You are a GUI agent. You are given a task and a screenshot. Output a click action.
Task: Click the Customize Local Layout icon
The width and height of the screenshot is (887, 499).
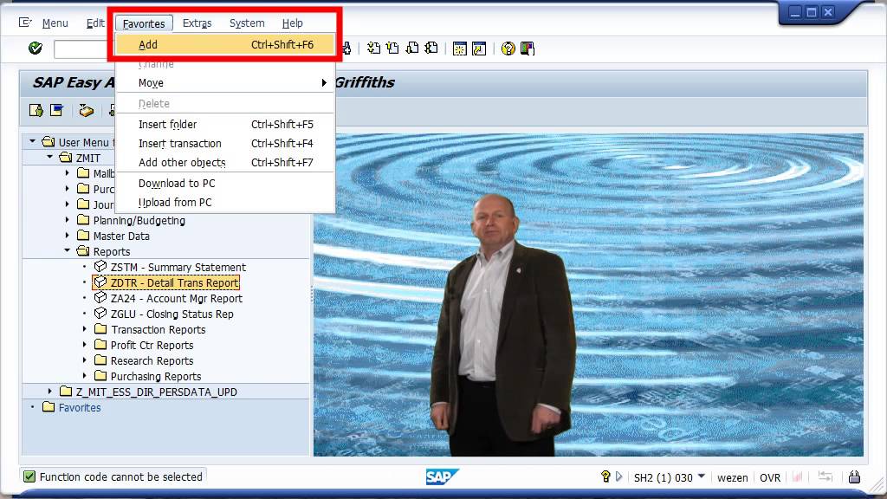point(528,49)
